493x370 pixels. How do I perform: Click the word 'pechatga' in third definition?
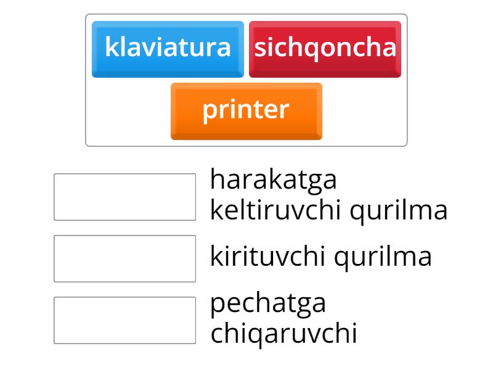268,303
